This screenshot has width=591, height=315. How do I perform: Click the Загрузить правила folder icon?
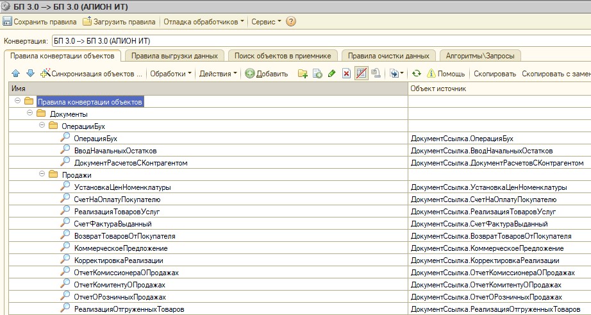(x=87, y=22)
